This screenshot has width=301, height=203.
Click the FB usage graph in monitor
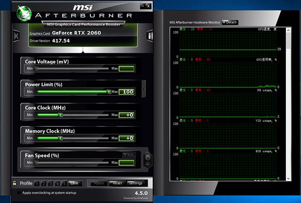click(x=228, y=105)
